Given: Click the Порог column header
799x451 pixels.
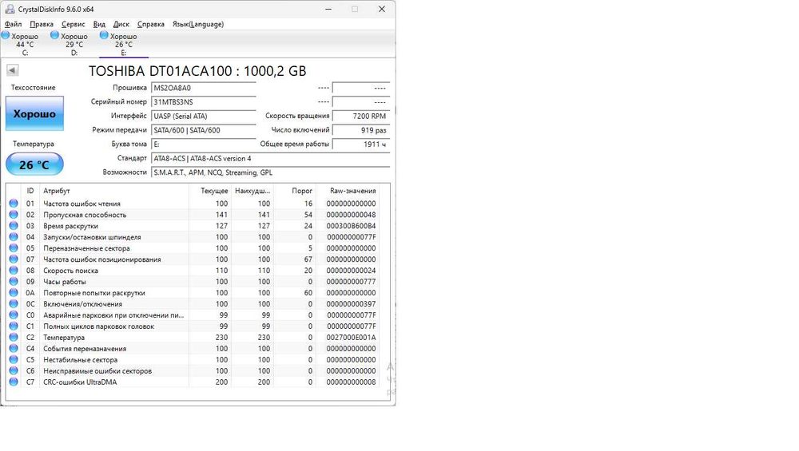Looking at the screenshot, I should [x=295, y=191].
